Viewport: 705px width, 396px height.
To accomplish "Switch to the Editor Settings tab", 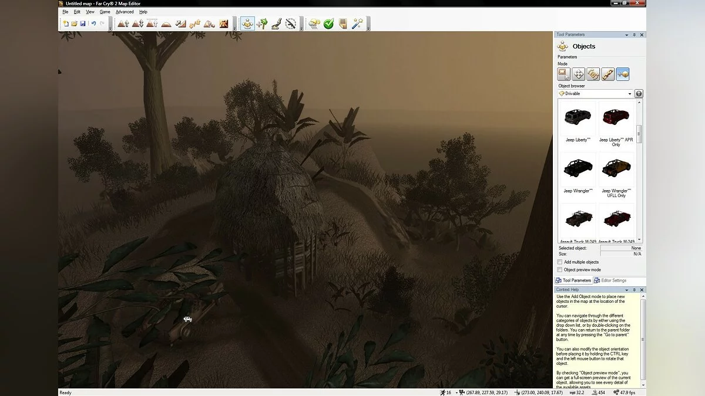I will point(610,280).
